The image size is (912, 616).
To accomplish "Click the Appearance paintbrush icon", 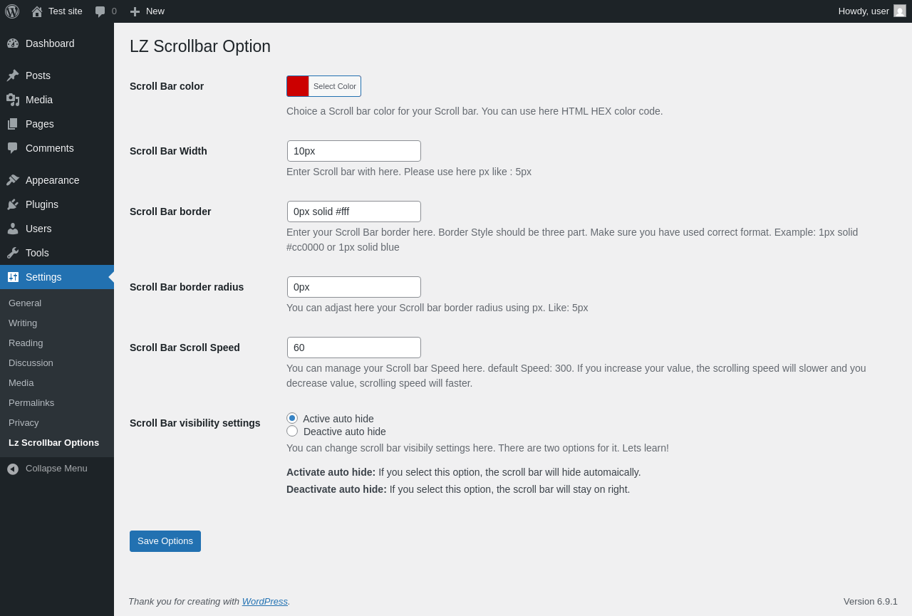I will coord(13,180).
